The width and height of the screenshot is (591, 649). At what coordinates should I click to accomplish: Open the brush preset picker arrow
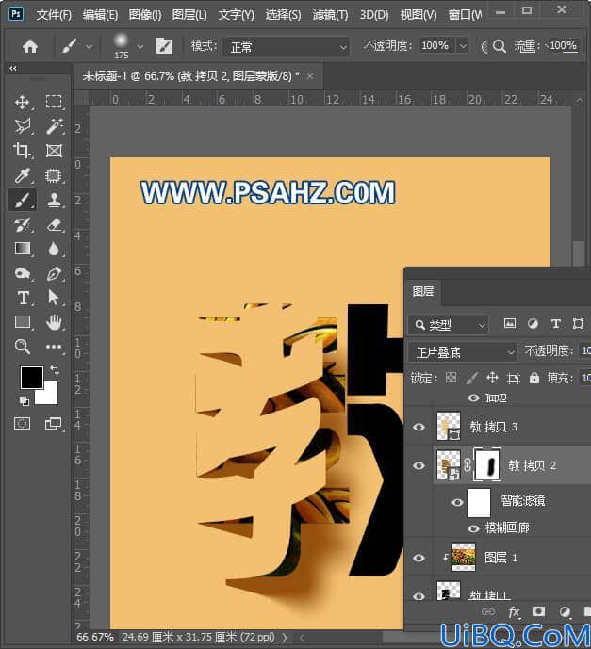[140, 47]
